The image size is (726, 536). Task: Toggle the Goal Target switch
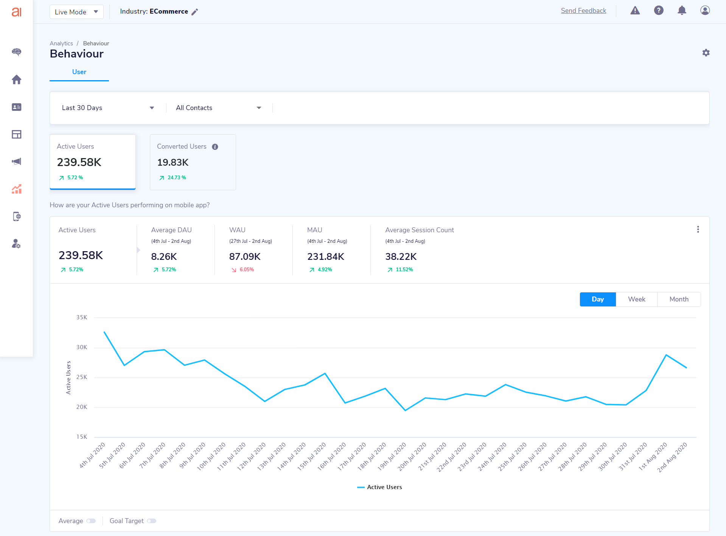tap(151, 521)
